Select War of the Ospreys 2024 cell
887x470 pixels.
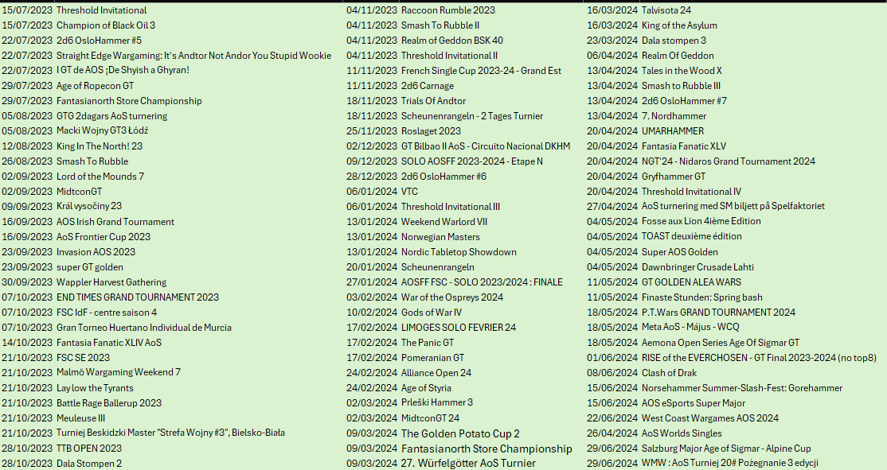tap(452, 297)
